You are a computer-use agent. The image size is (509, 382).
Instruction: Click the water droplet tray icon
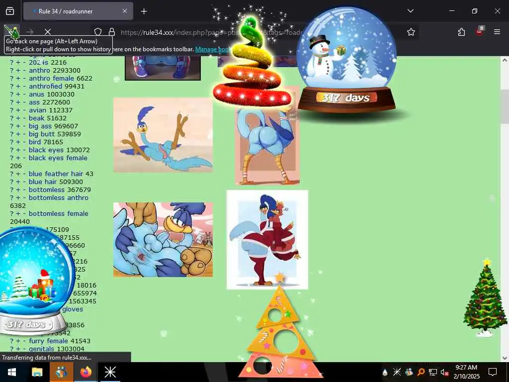(x=385, y=372)
